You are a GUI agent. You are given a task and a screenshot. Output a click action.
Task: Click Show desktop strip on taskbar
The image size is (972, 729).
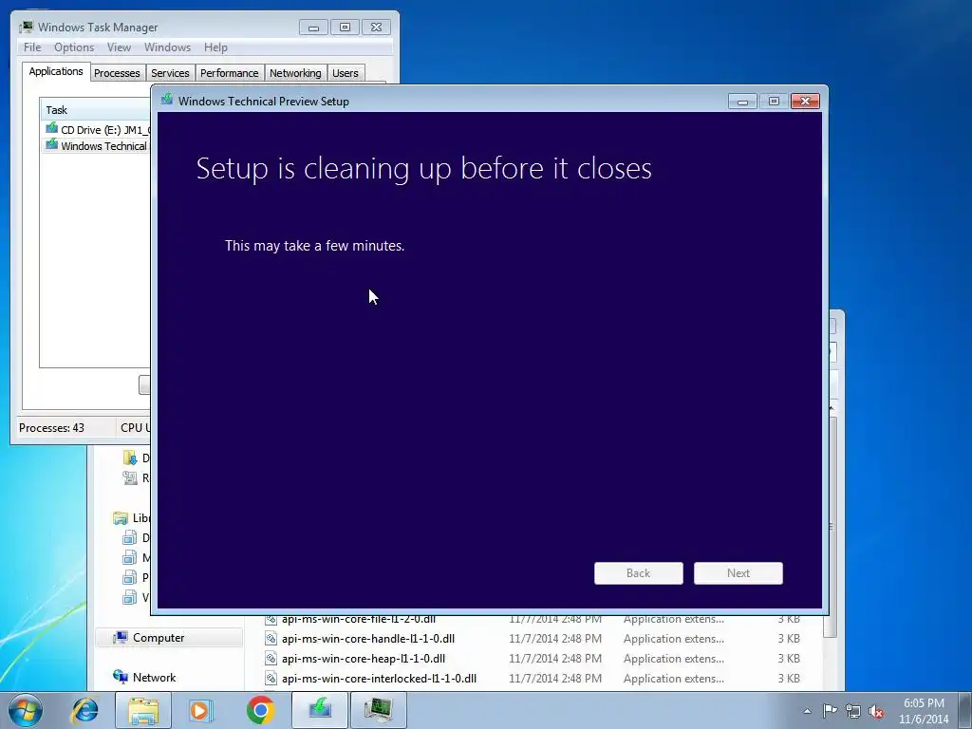[965, 710]
